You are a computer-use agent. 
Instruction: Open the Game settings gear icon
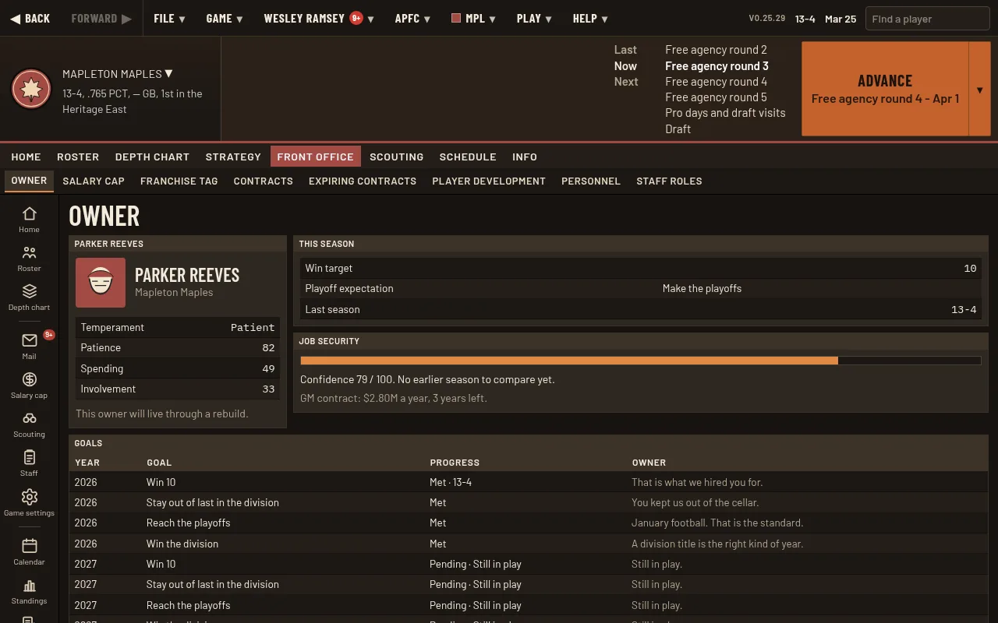tap(29, 502)
